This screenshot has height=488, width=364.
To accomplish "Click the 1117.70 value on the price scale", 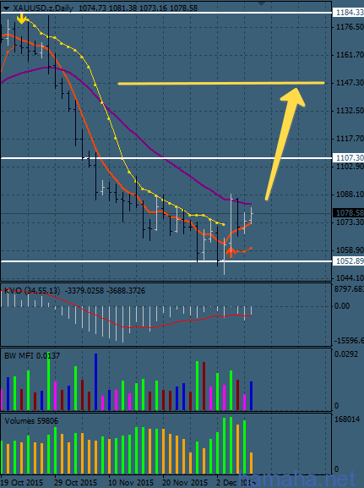I will coord(350,139).
